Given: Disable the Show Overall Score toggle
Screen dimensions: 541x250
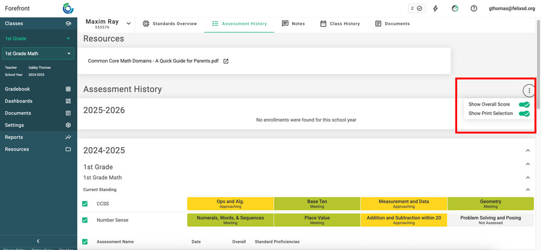Looking at the screenshot, I should tap(523, 104).
